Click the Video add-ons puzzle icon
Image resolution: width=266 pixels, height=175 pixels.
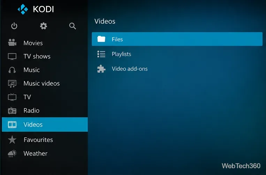click(101, 69)
